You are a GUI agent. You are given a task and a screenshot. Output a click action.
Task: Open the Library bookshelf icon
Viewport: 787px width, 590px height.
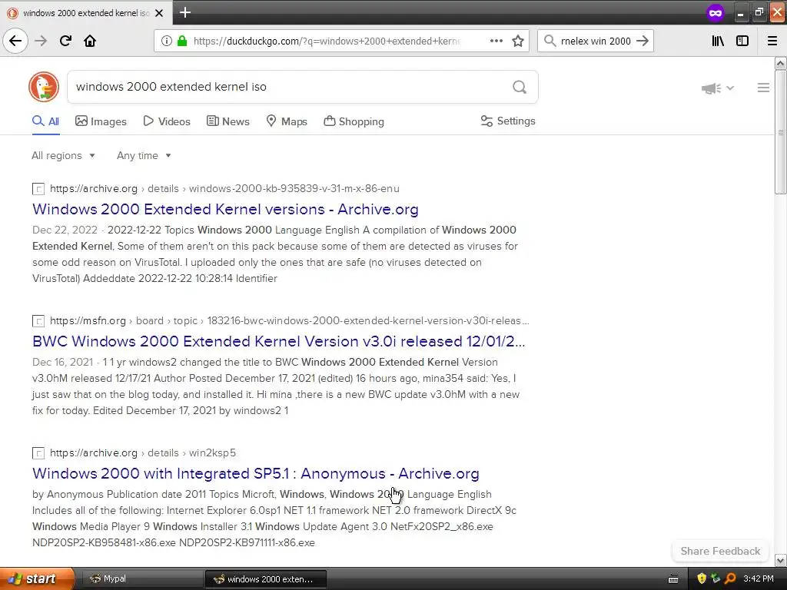718,41
